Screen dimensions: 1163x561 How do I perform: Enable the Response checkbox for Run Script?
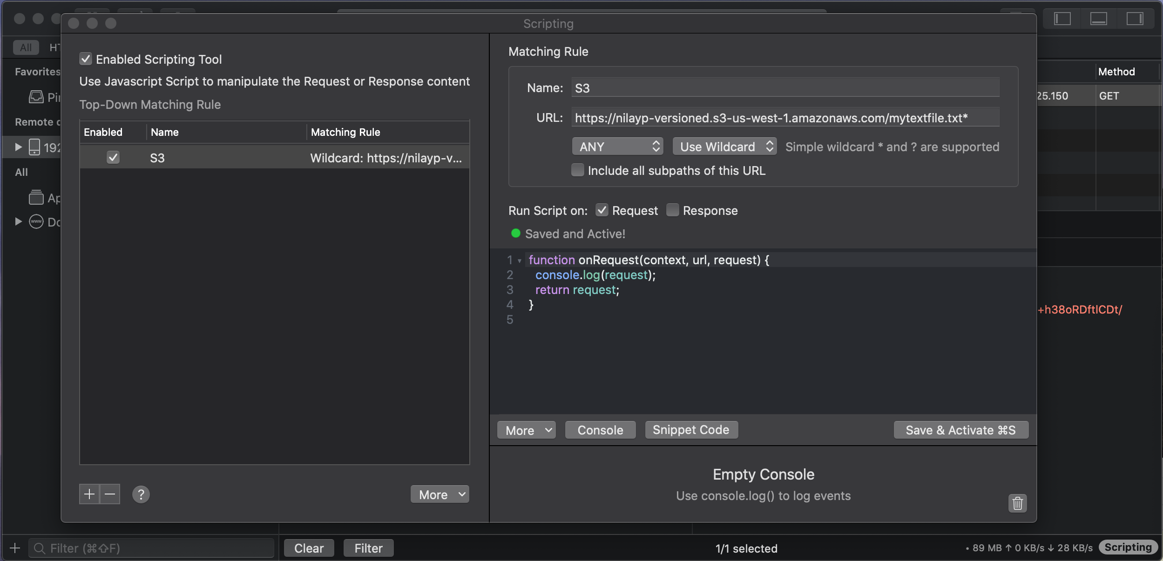point(672,210)
